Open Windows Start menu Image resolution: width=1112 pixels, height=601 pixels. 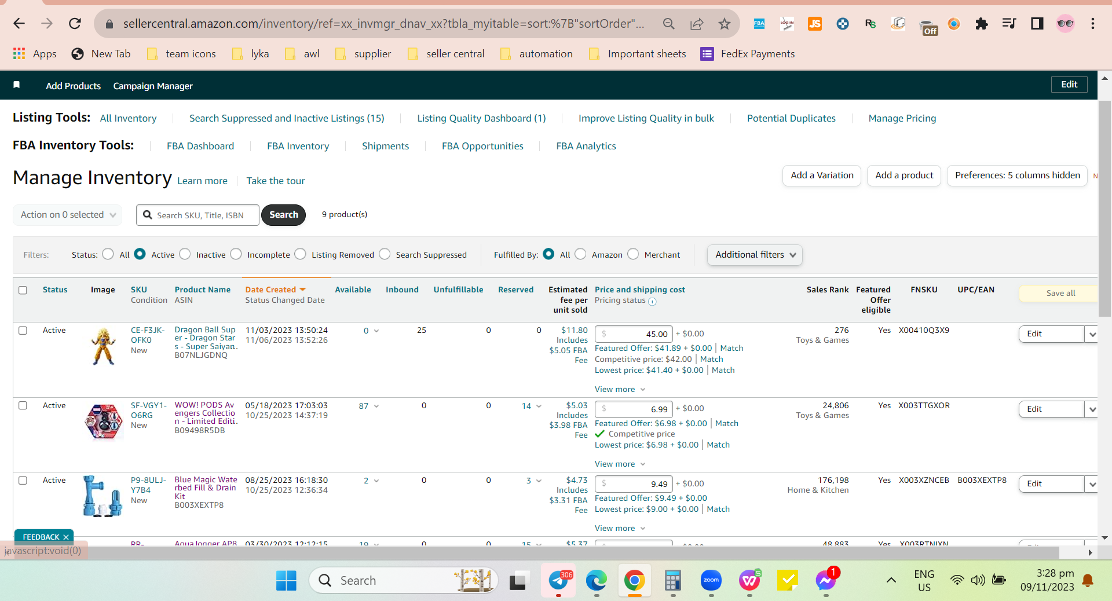[286, 580]
